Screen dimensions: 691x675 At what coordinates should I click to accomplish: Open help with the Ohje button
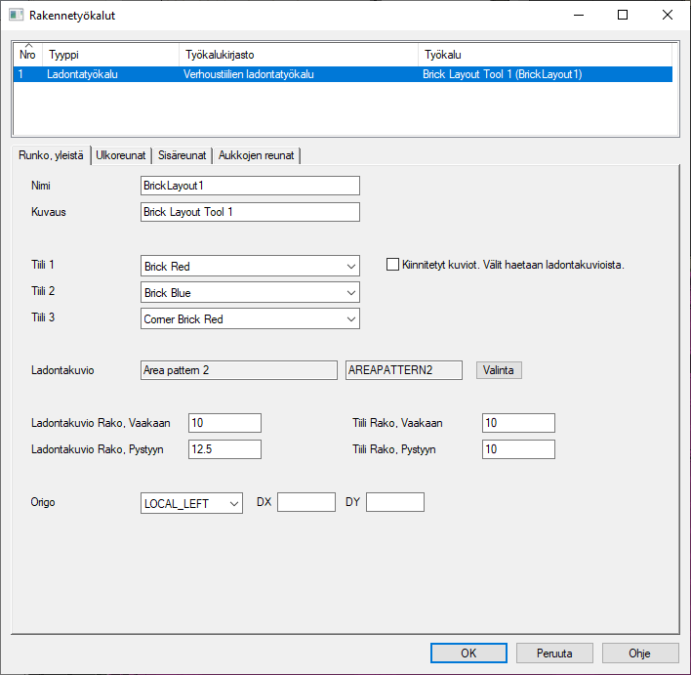coord(639,653)
